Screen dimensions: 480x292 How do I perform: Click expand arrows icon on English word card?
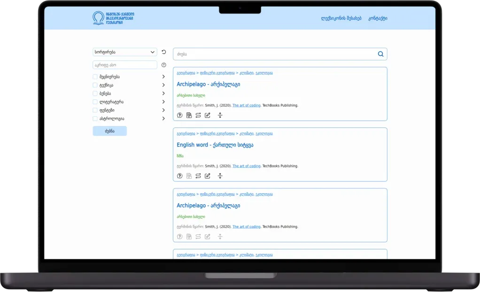point(220,176)
